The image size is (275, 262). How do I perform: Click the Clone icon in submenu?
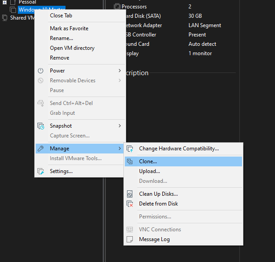[x=130, y=161]
